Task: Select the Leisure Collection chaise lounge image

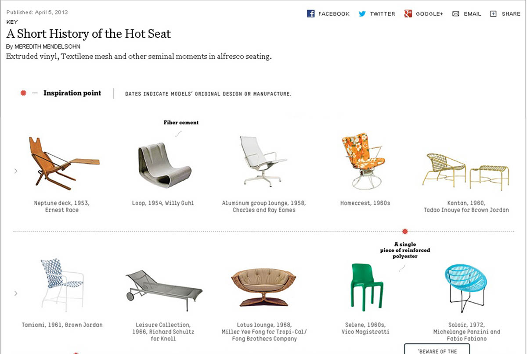Action: point(163,286)
